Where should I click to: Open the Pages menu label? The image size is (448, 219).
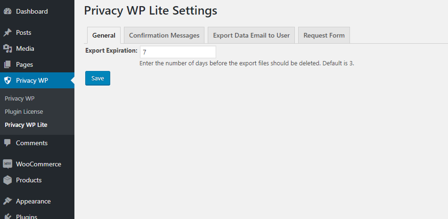[24, 64]
